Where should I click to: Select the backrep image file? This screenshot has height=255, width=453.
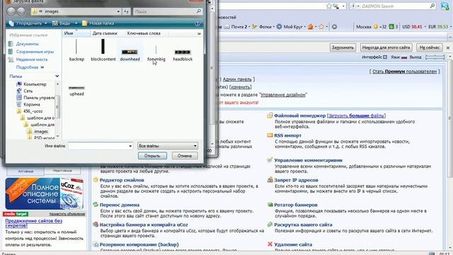[x=76, y=50]
